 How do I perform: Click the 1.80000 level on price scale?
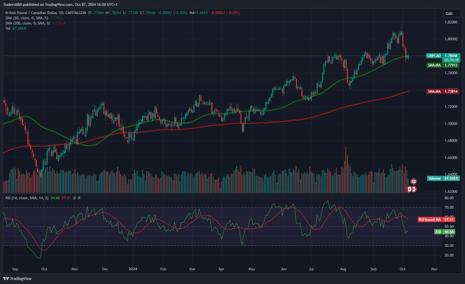[x=451, y=39]
